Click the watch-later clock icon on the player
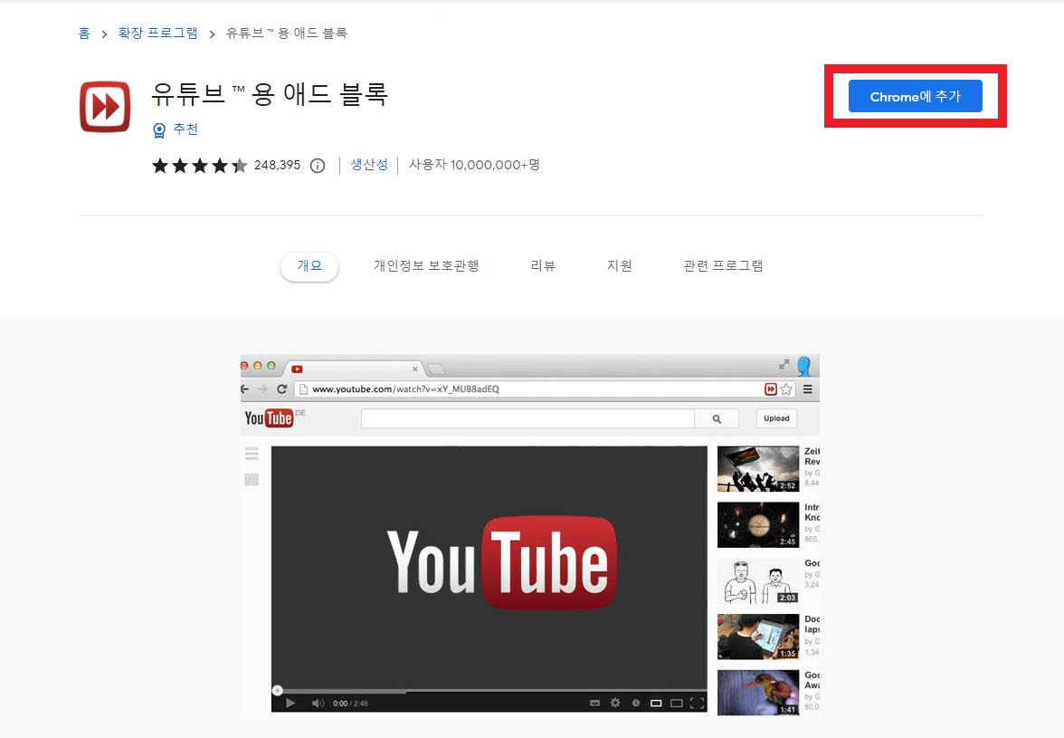1064x738 pixels. click(x=637, y=702)
